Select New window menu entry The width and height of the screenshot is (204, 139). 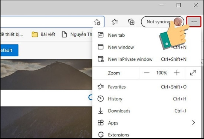(x=147, y=47)
